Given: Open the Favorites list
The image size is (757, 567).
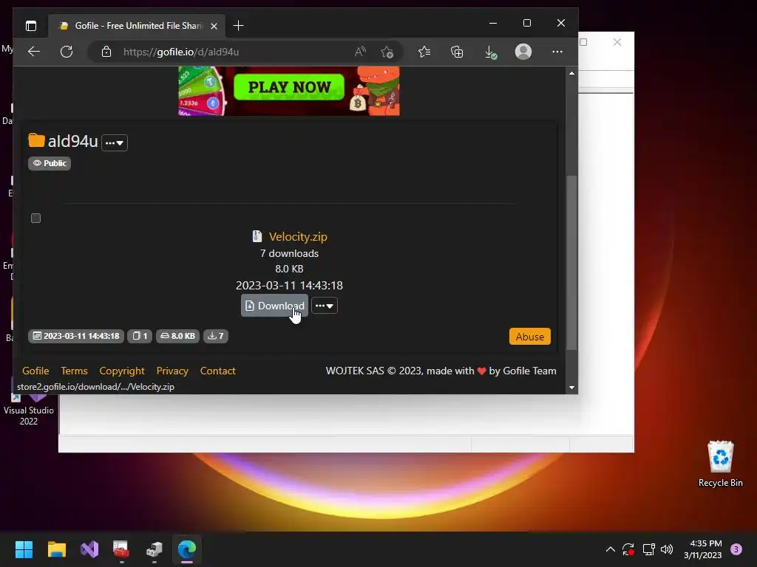Looking at the screenshot, I should (x=424, y=52).
